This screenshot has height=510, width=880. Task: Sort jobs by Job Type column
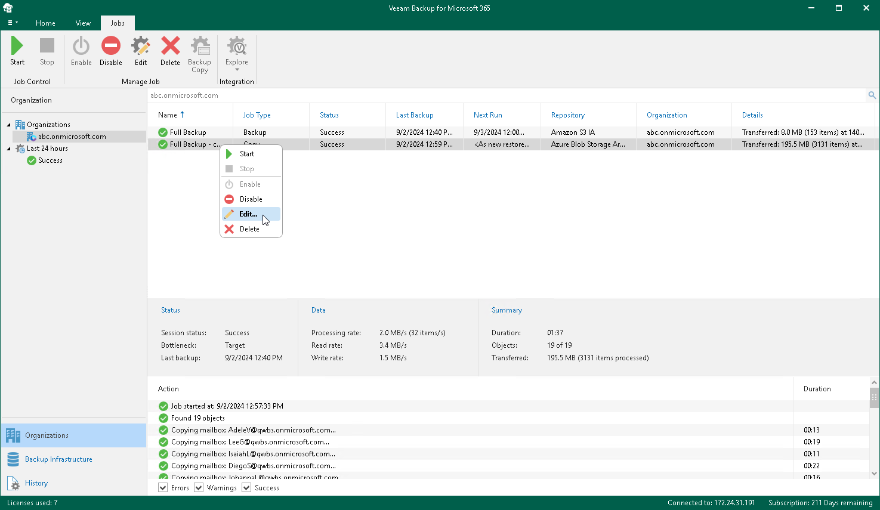point(271,115)
